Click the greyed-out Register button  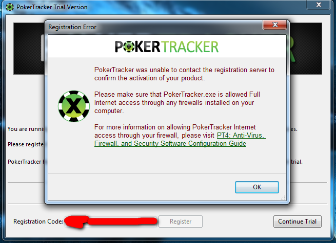(x=181, y=222)
